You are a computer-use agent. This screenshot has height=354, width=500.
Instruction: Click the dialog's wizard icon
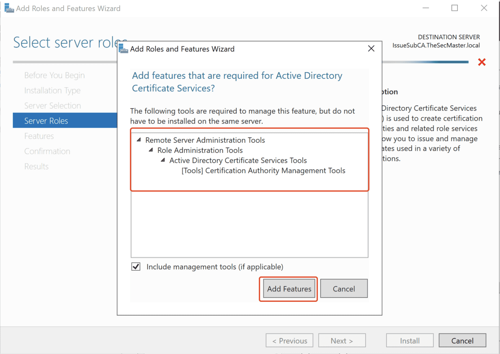pos(123,49)
